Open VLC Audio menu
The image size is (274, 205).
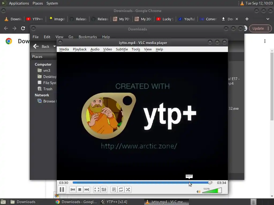95,49
